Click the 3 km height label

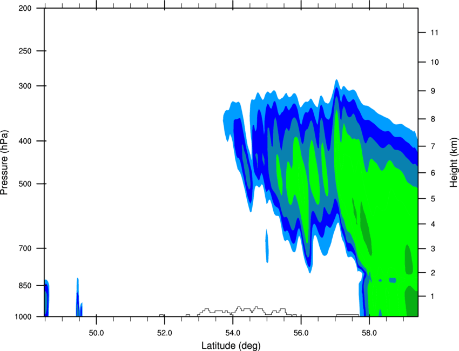[433, 249]
